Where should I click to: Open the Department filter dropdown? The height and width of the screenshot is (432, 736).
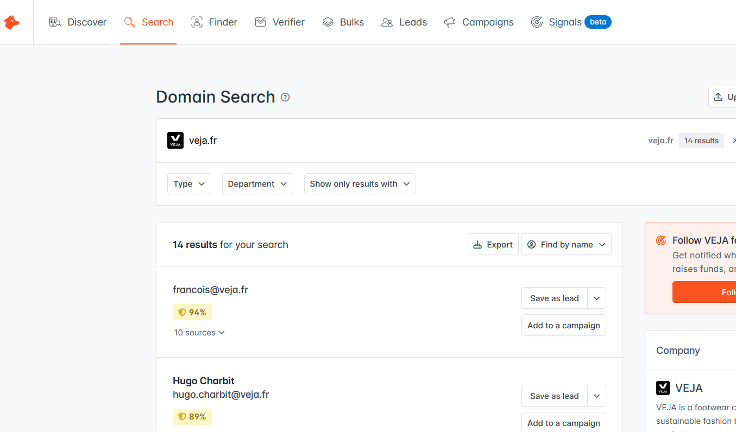tap(257, 184)
